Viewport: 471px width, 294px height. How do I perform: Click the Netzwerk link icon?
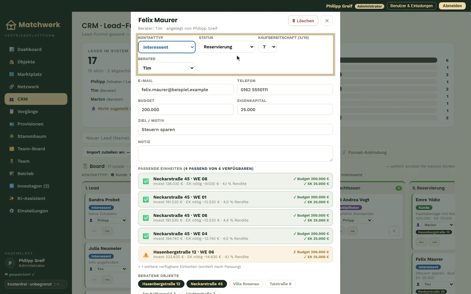point(12,87)
